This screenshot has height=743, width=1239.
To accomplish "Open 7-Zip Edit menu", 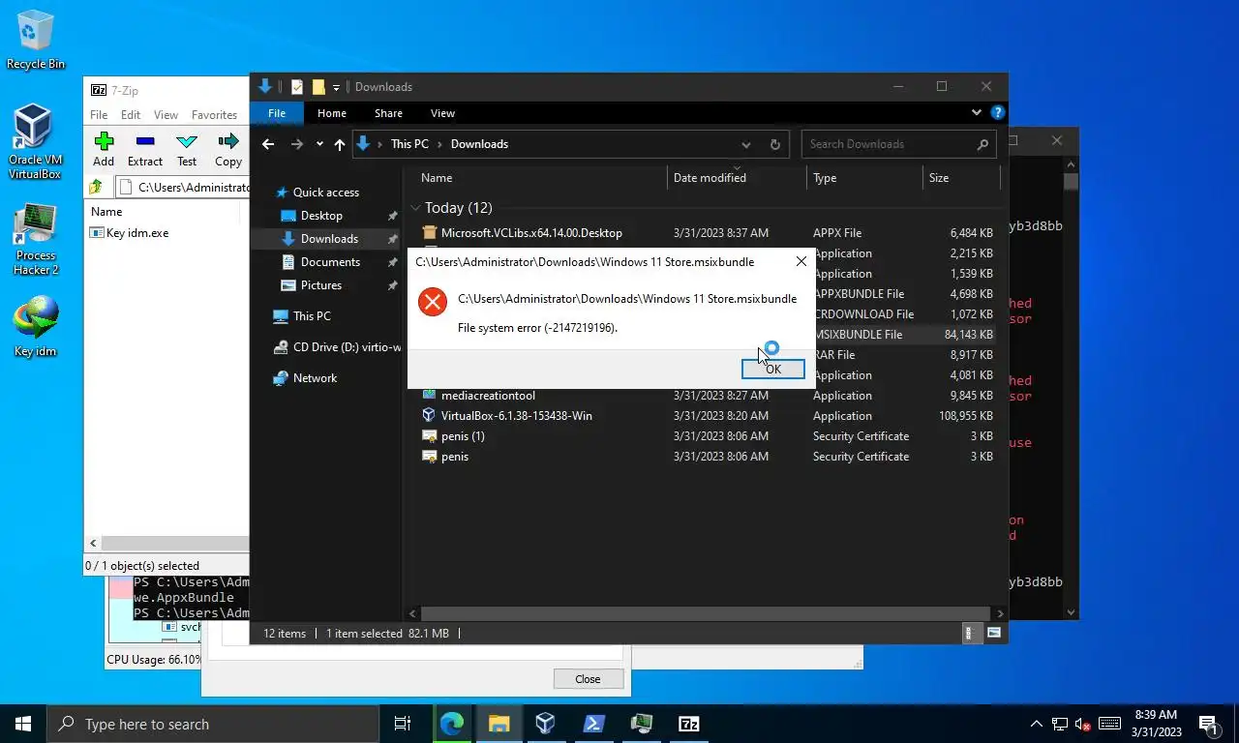I will (131, 114).
